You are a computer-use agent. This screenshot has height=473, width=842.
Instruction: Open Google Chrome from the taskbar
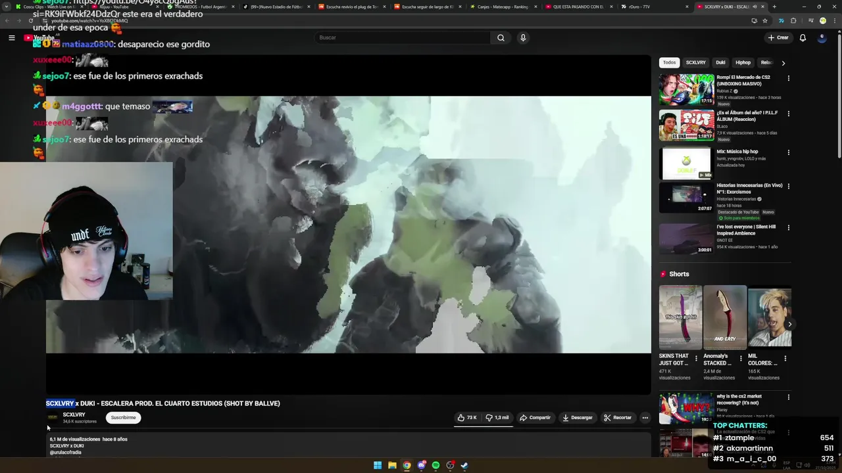tap(407, 465)
